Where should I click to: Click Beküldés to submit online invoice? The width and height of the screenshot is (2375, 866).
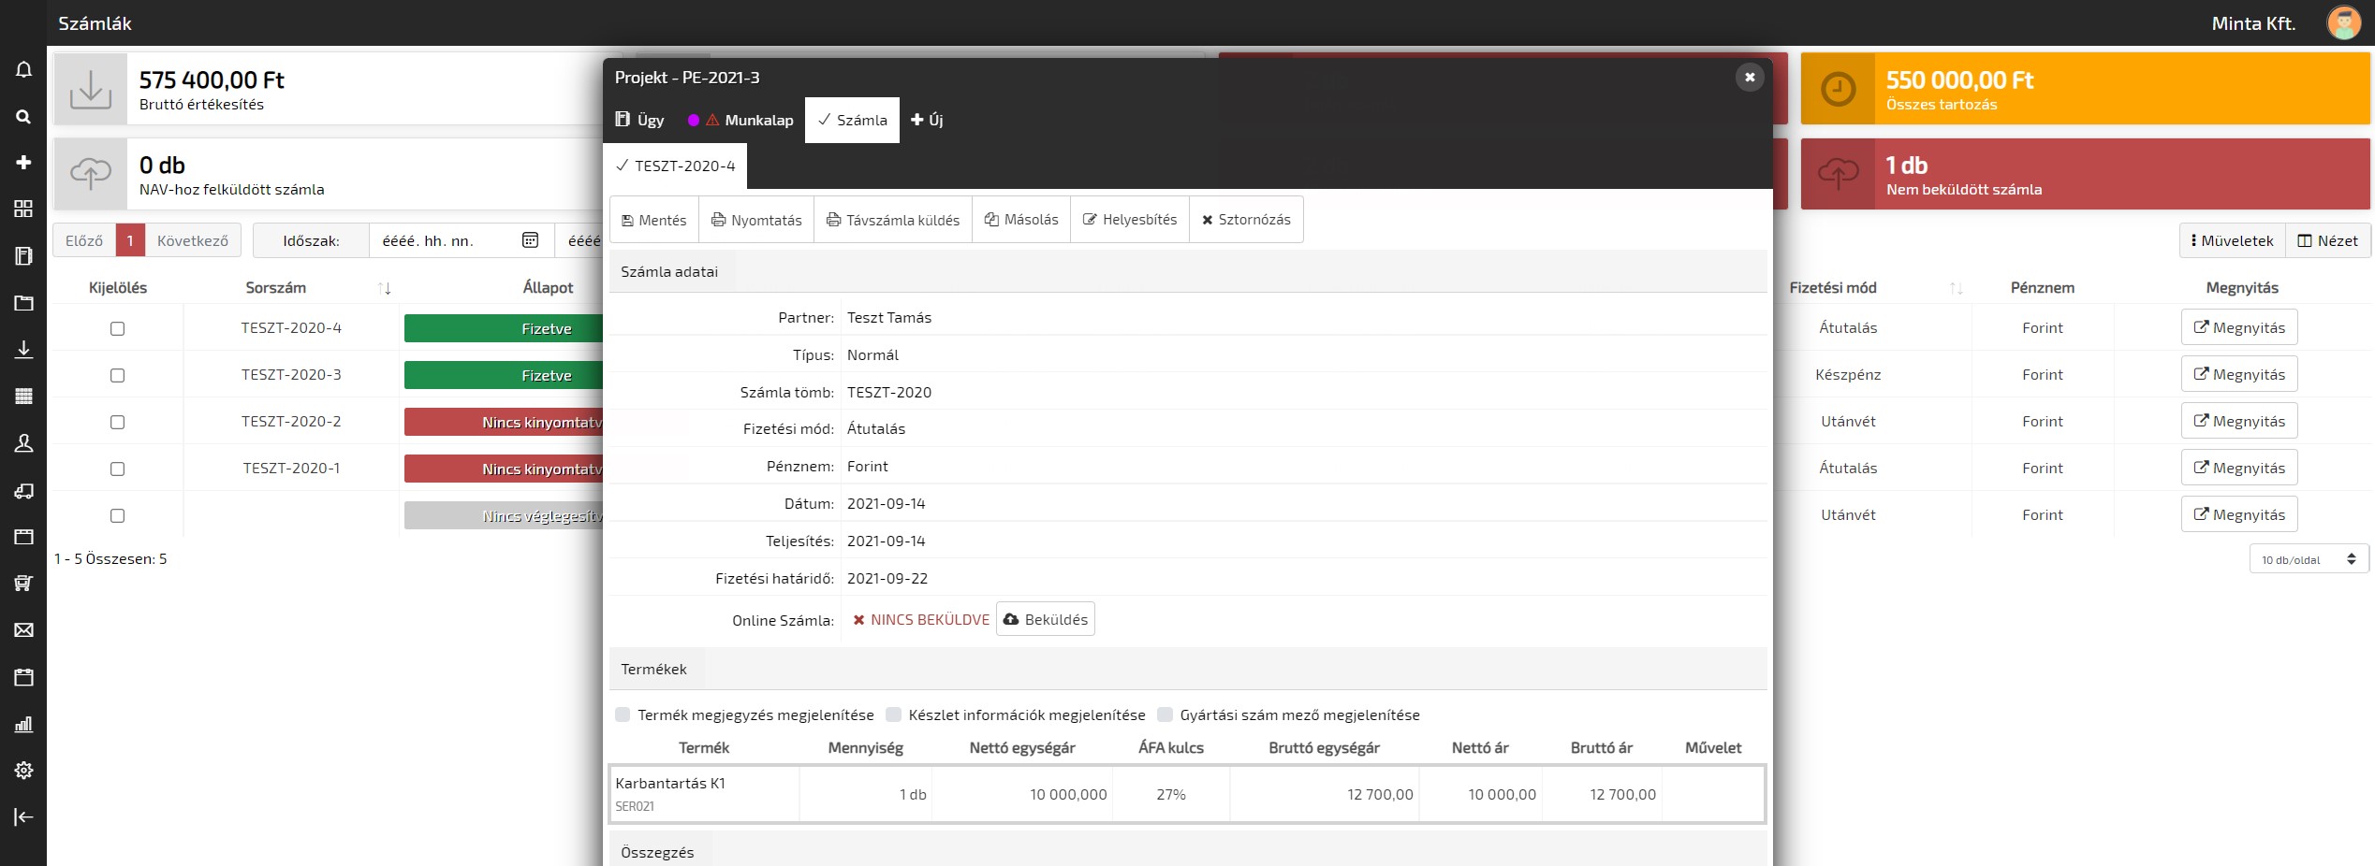click(1045, 620)
